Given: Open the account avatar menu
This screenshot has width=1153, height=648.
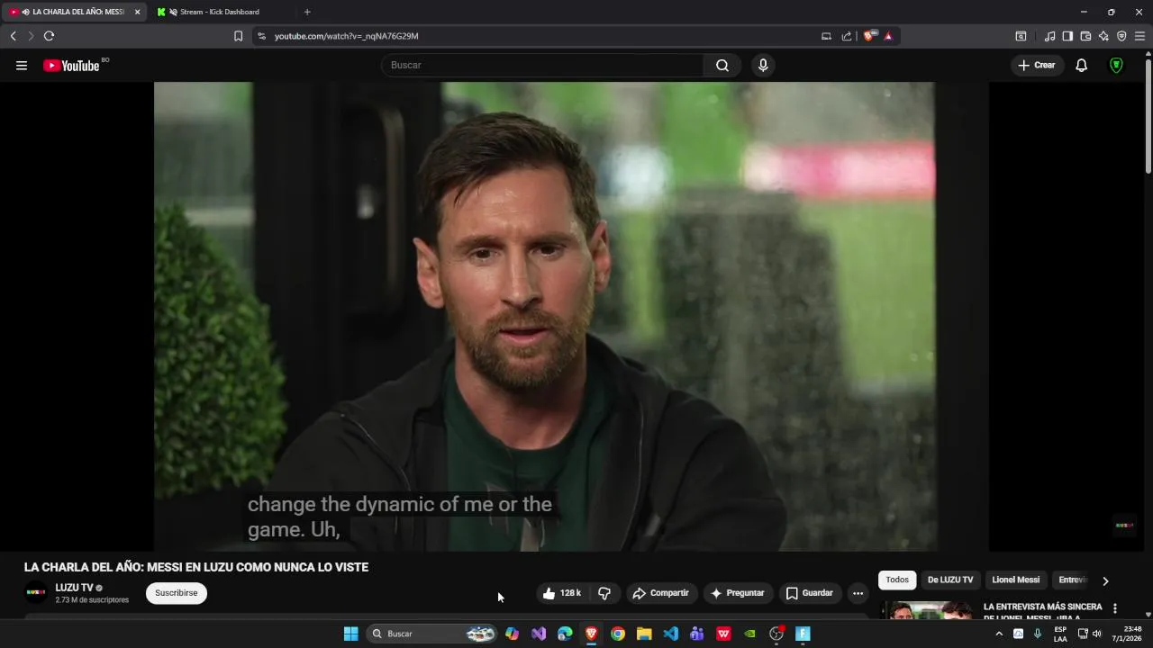Looking at the screenshot, I should (x=1116, y=65).
